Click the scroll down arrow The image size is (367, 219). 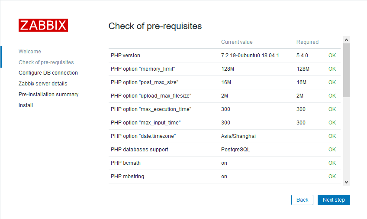(x=346, y=182)
